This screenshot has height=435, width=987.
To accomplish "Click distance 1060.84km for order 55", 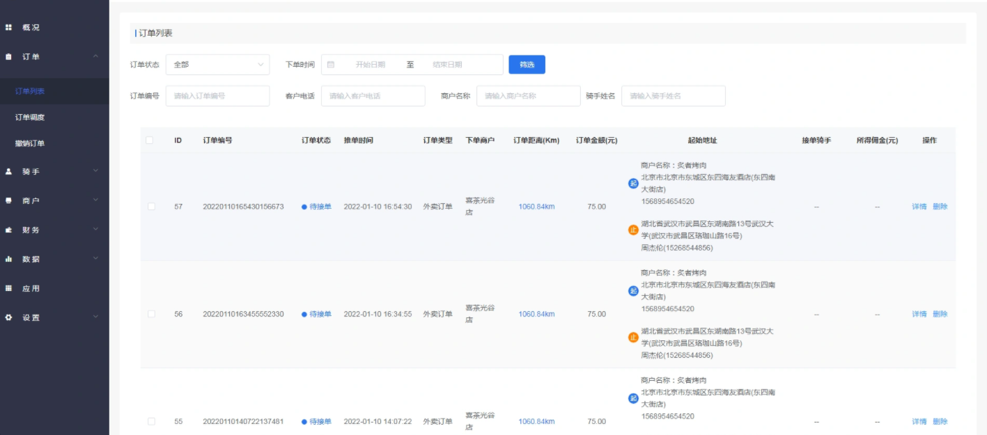I will [536, 421].
